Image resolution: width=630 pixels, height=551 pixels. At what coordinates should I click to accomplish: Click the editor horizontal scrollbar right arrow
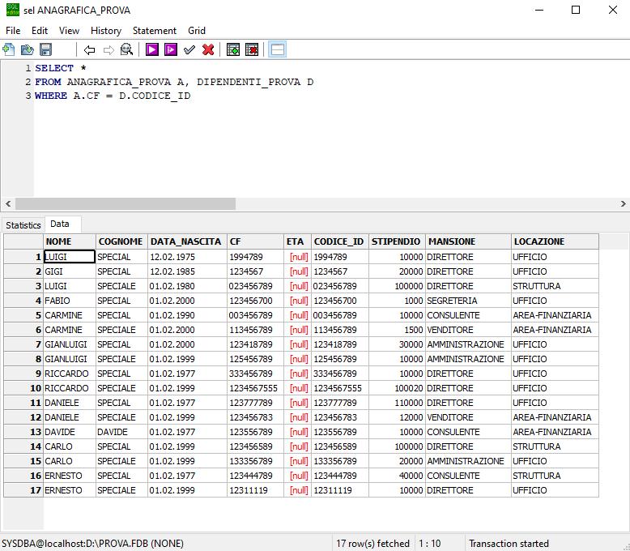point(623,204)
